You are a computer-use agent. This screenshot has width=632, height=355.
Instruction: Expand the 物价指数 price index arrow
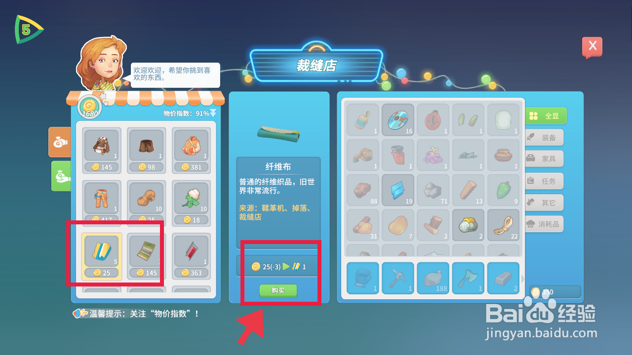213,113
